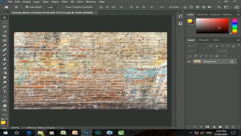Swap foreground and background colors
The image size is (241, 136).
(6, 119)
